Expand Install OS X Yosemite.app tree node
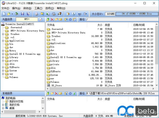Viewport: 159px width, 118px height. (3, 54)
